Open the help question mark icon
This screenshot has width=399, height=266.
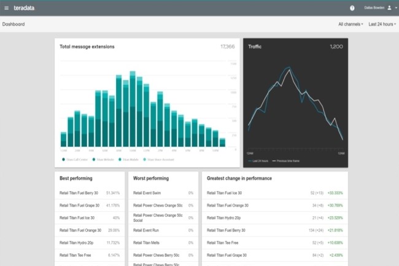[352, 8]
